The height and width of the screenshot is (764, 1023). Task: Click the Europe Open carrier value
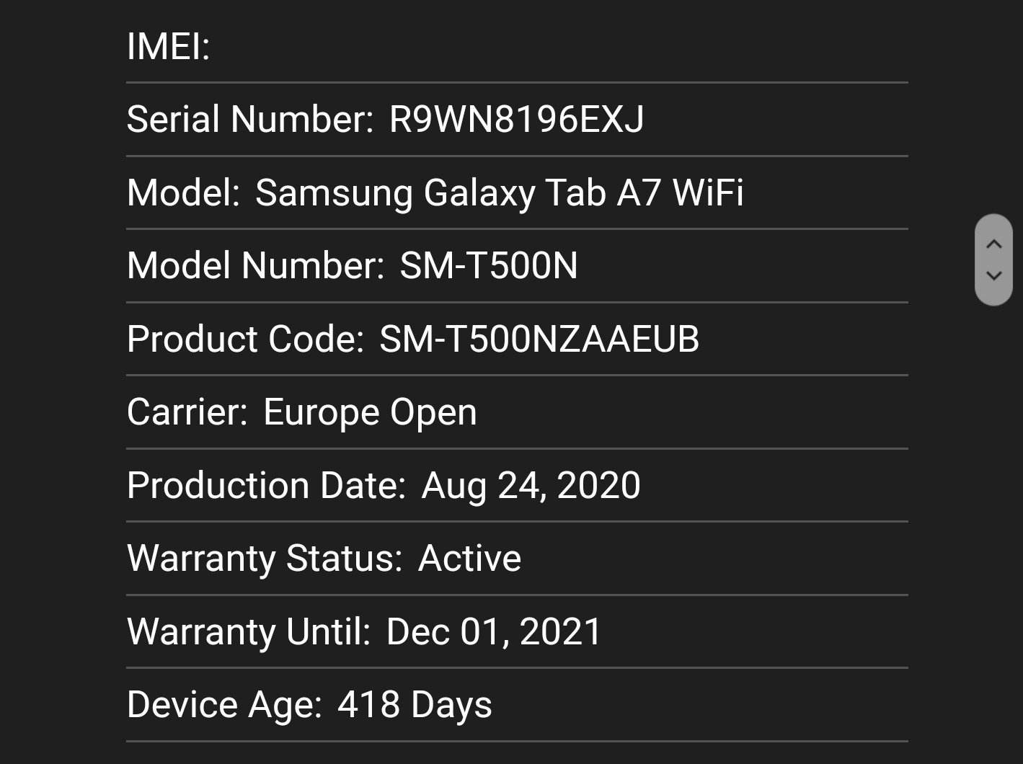coord(370,413)
